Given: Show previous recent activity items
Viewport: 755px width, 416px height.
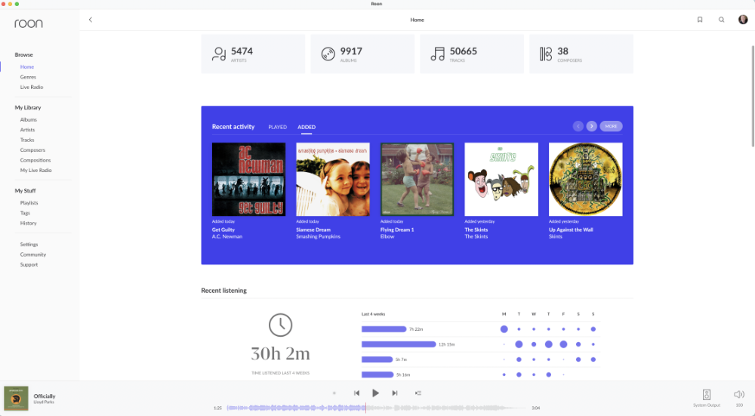Looking at the screenshot, I should tap(578, 126).
